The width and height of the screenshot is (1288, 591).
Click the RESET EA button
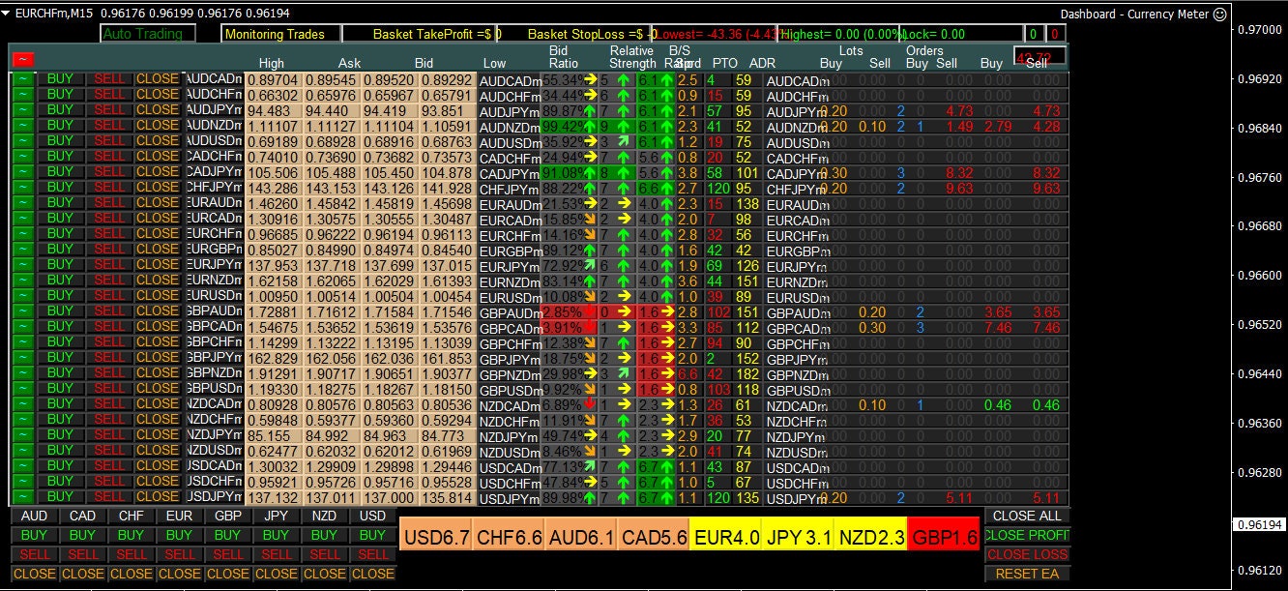click(1028, 574)
